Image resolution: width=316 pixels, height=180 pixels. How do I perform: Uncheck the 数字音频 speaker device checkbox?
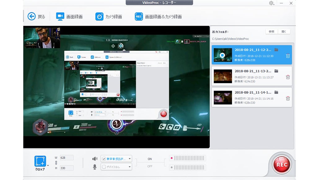click(x=104, y=159)
